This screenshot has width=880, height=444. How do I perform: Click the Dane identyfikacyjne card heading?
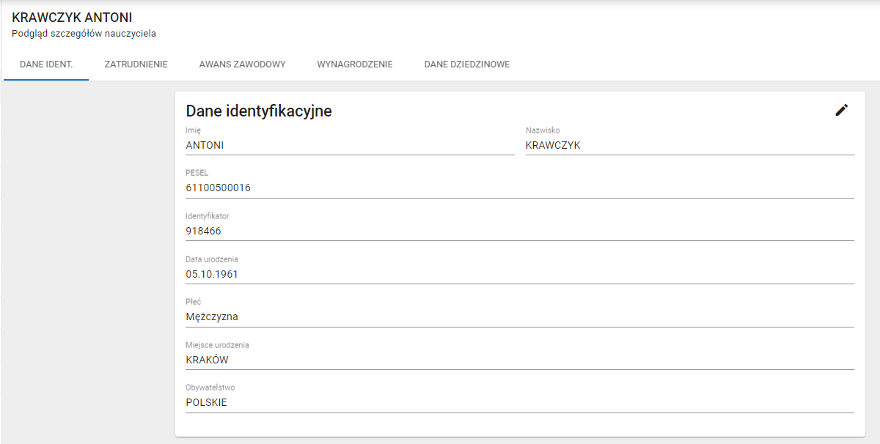click(x=259, y=111)
